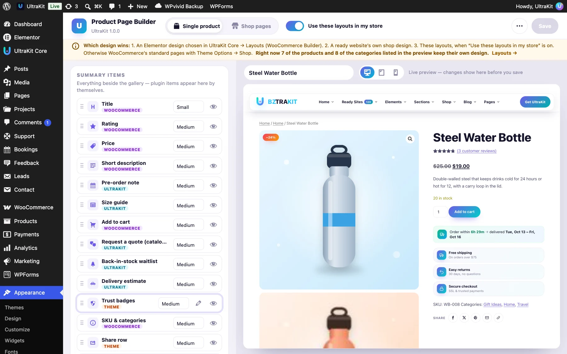This screenshot has height=354, width=567.
Task: Click the user avatar next to Howdy, UltraKit
Action: (x=559, y=6)
